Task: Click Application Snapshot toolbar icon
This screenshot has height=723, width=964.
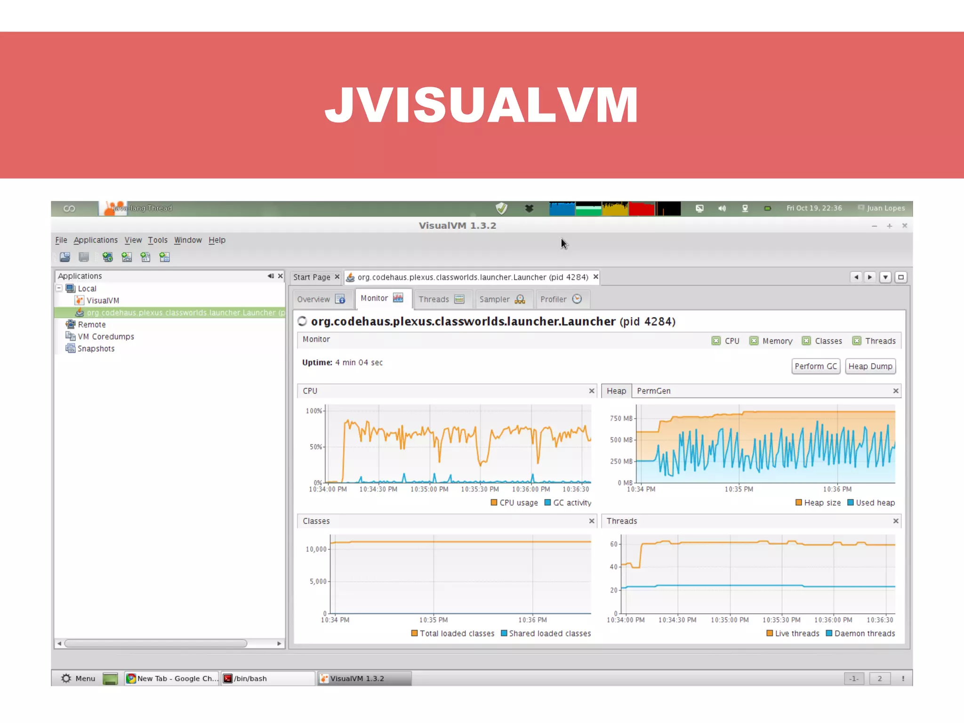Action: 164,257
